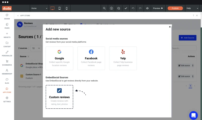Choose the Facebook source card
This screenshot has width=202, height=120.
click(91, 58)
